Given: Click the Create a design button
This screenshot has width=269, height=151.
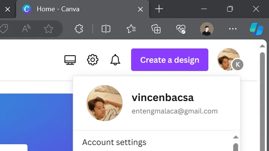Looking at the screenshot, I should pos(170,60).
